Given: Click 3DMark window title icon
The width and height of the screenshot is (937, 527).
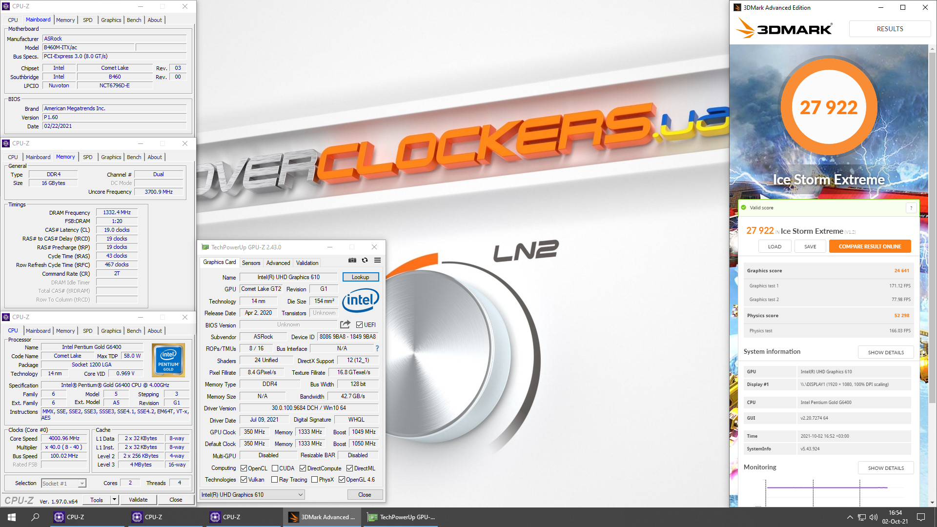Looking at the screenshot, I should click(x=737, y=7).
